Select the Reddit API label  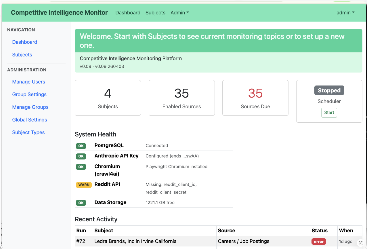(x=107, y=184)
